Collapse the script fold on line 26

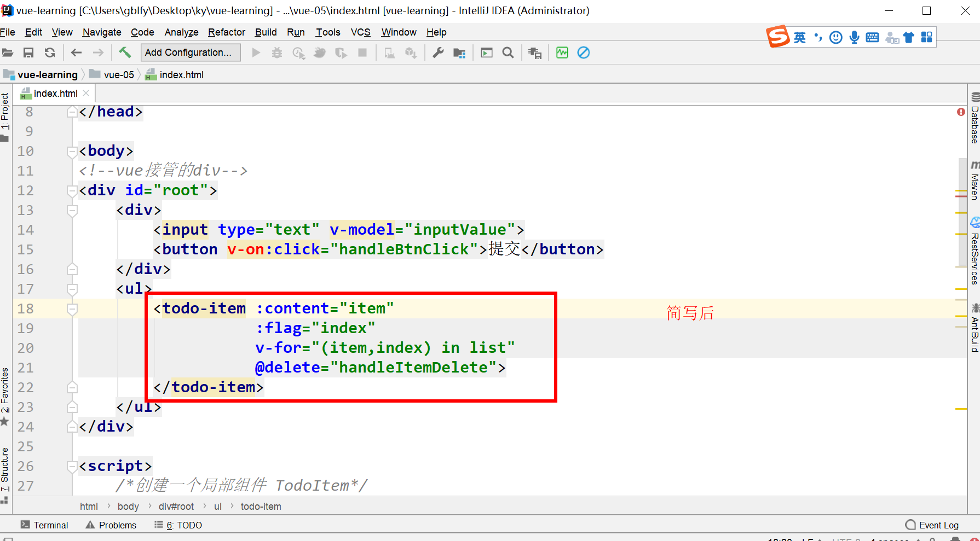point(72,466)
